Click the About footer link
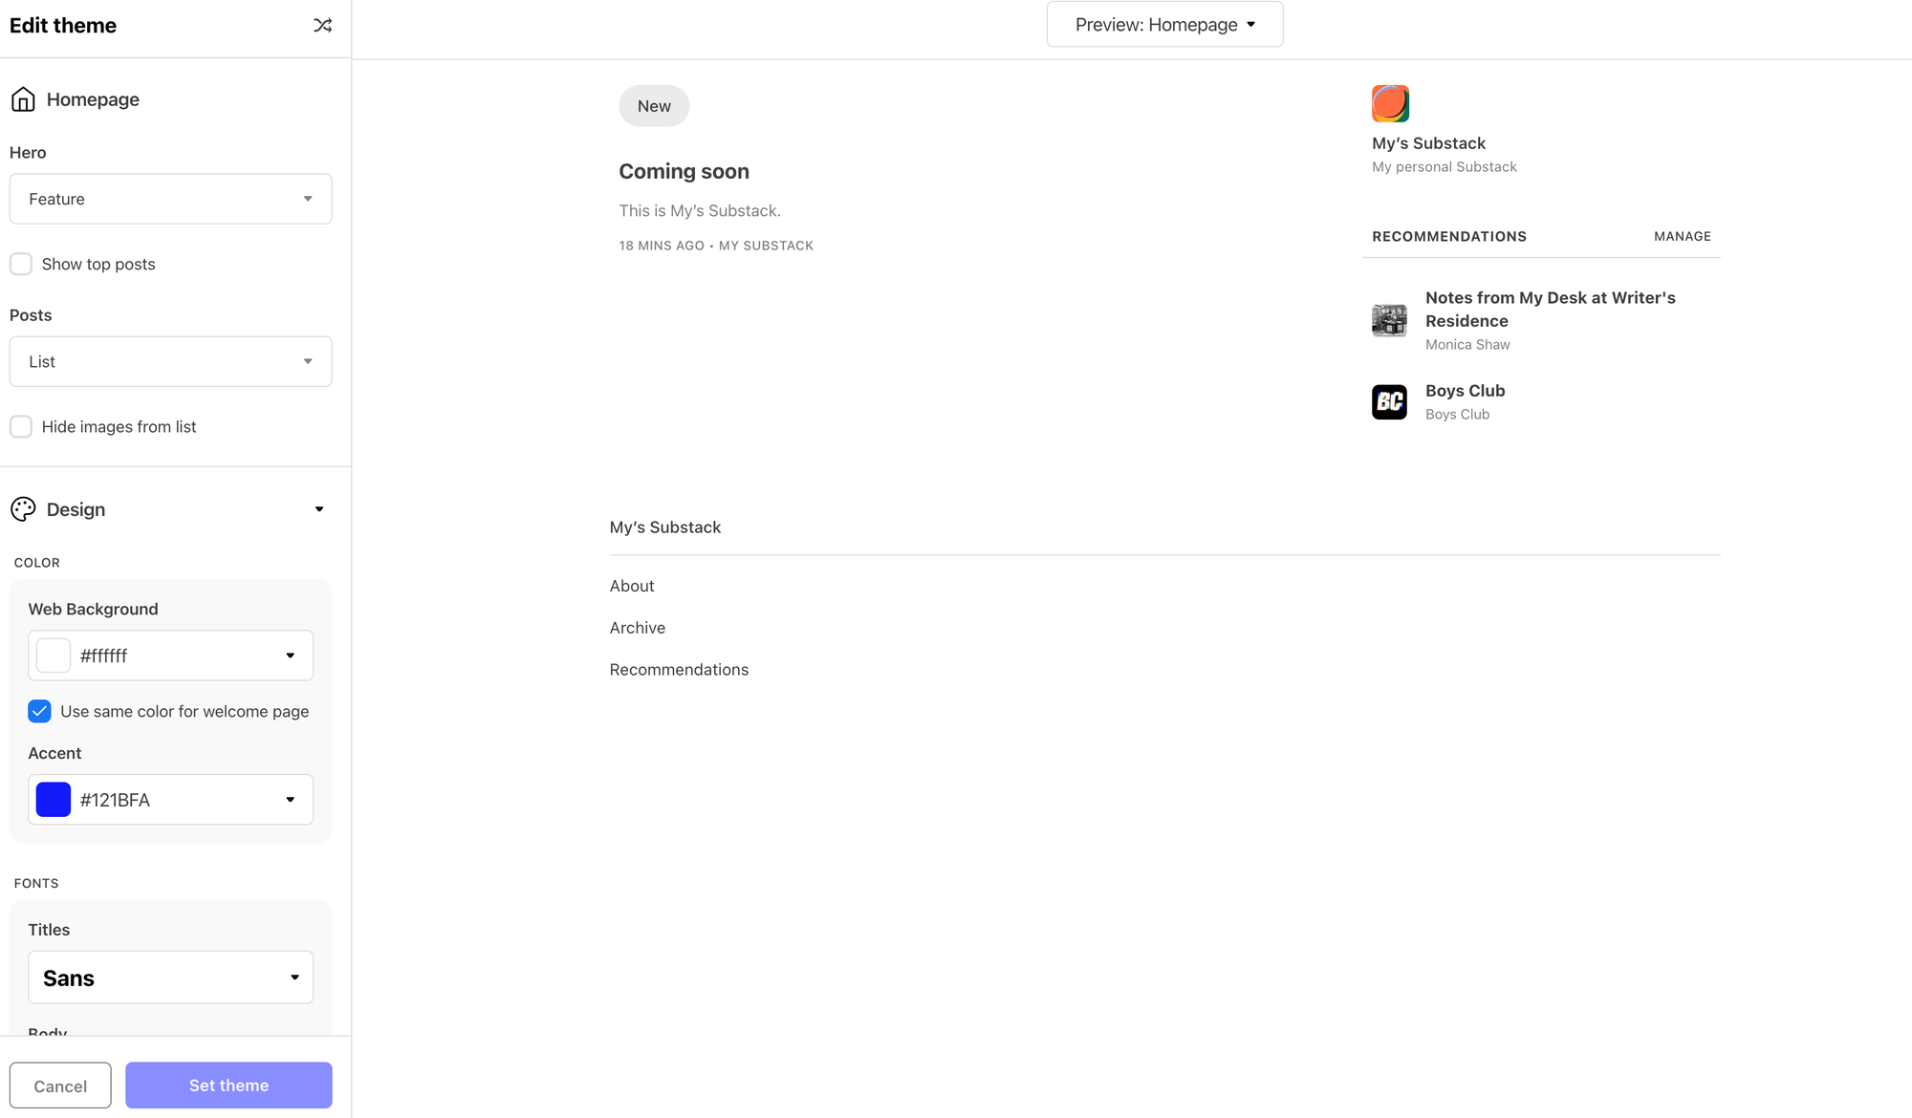This screenshot has width=1912, height=1118. [x=632, y=586]
